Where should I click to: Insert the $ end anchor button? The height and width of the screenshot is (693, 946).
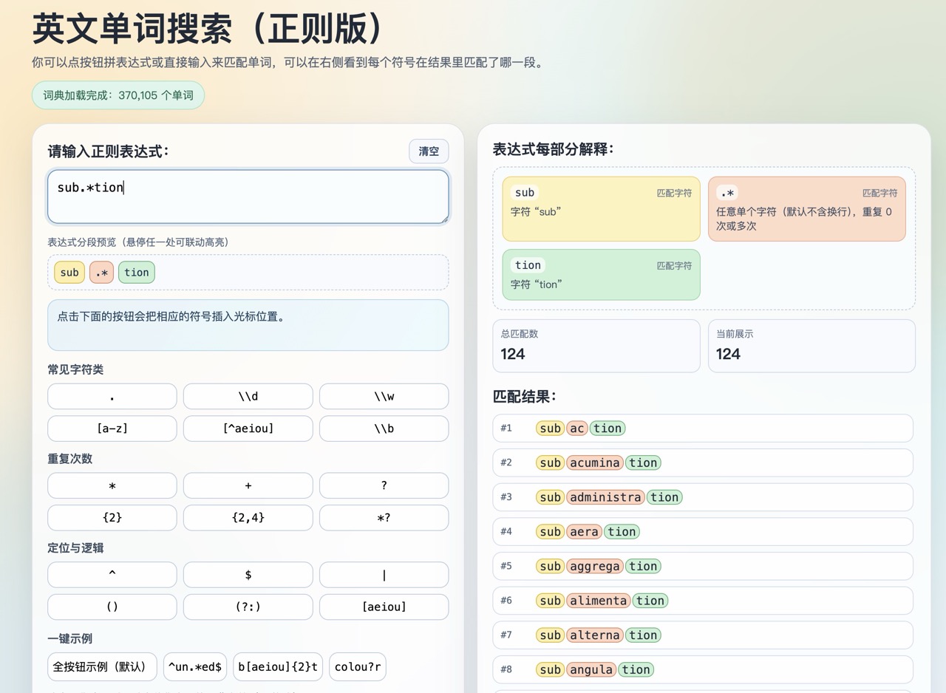coord(248,575)
